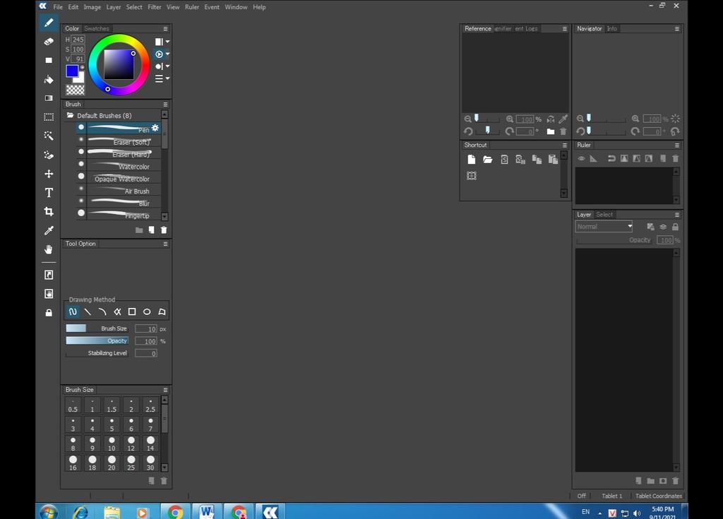Image resolution: width=723 pixels, height=519 pixels.
Task: Switch to the straight line drawing method
Action: 88,312
